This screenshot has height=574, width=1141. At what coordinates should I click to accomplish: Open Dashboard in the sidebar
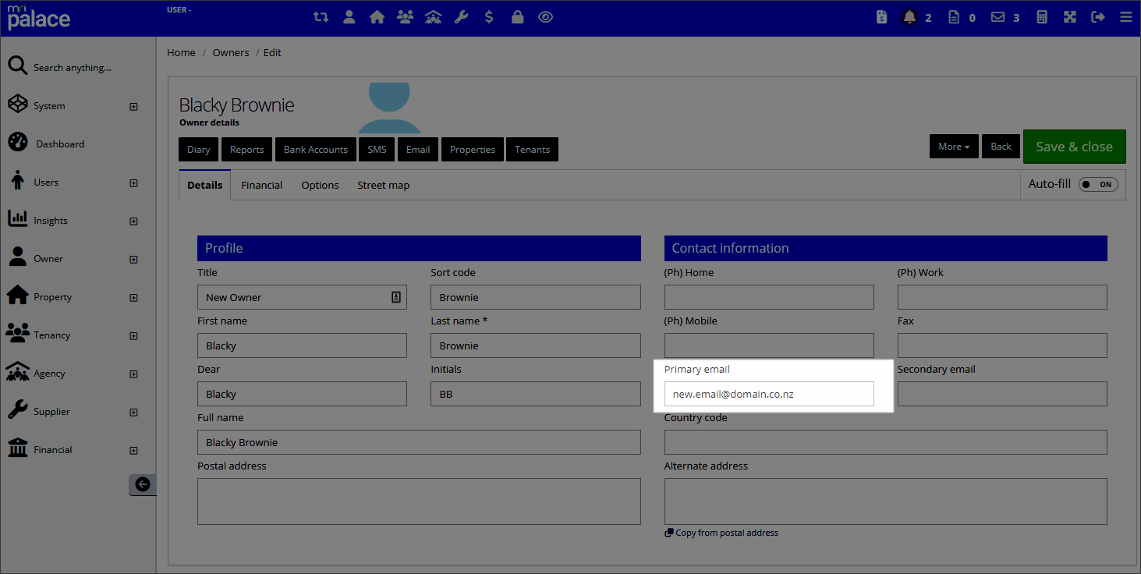pos(60,144)
